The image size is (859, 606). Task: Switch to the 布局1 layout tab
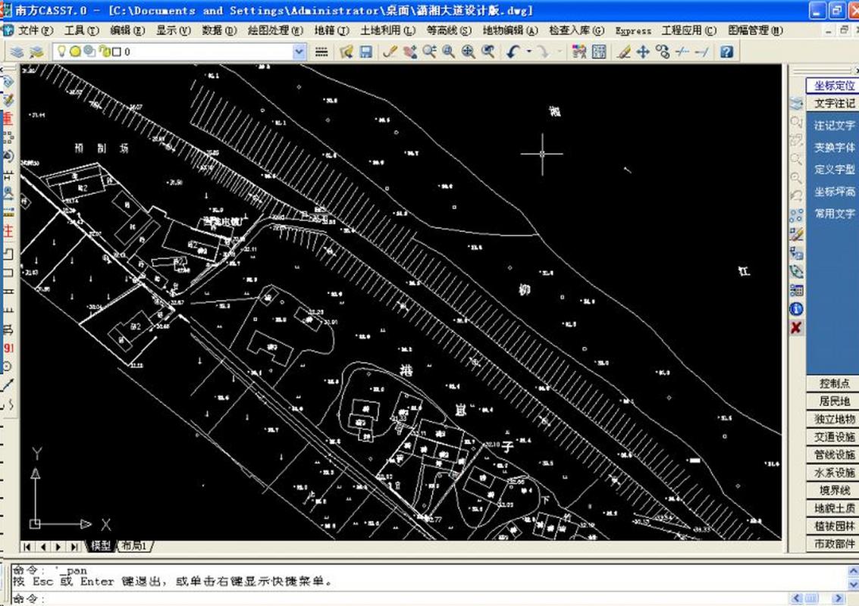pos(135,545)
